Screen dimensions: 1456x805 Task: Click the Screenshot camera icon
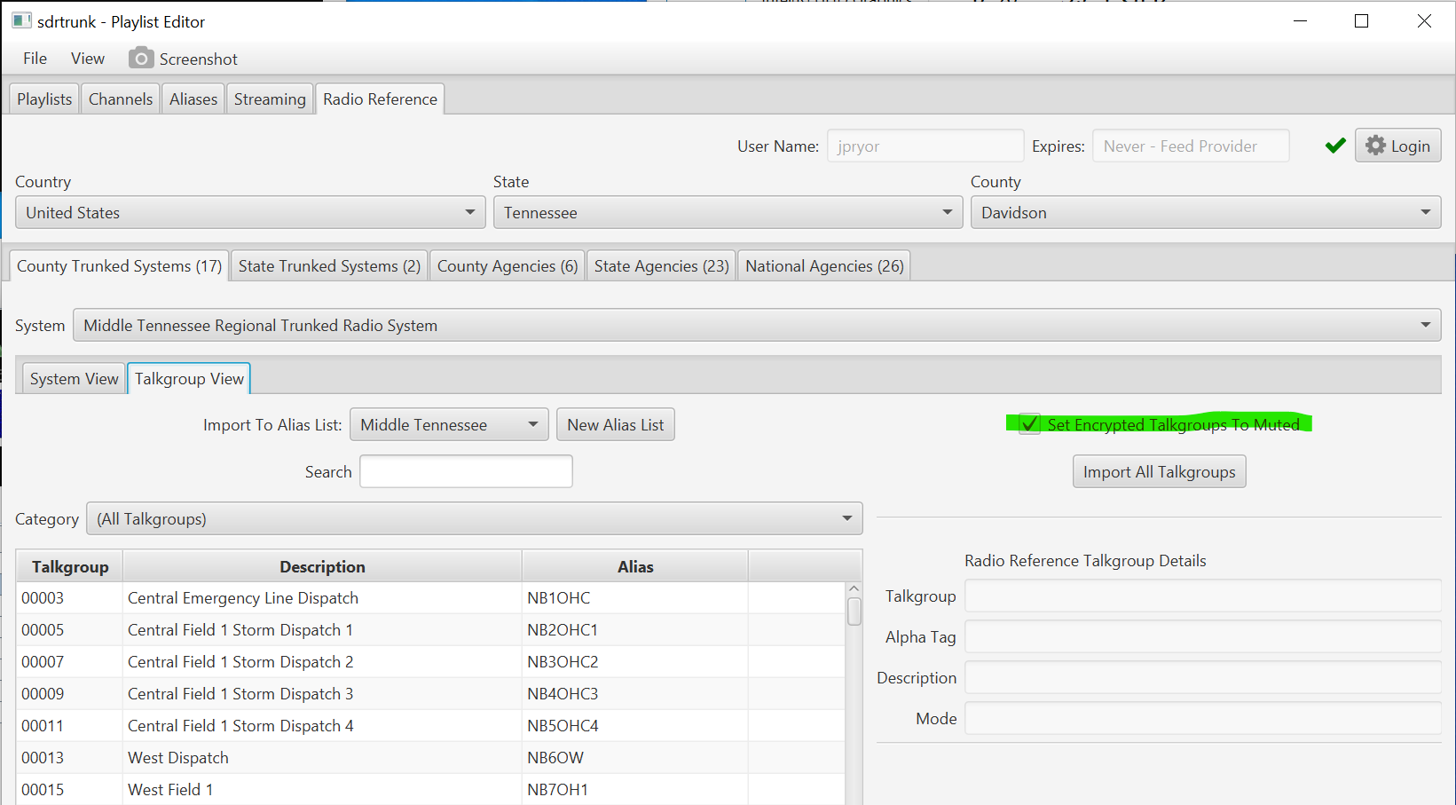point(141,58)
